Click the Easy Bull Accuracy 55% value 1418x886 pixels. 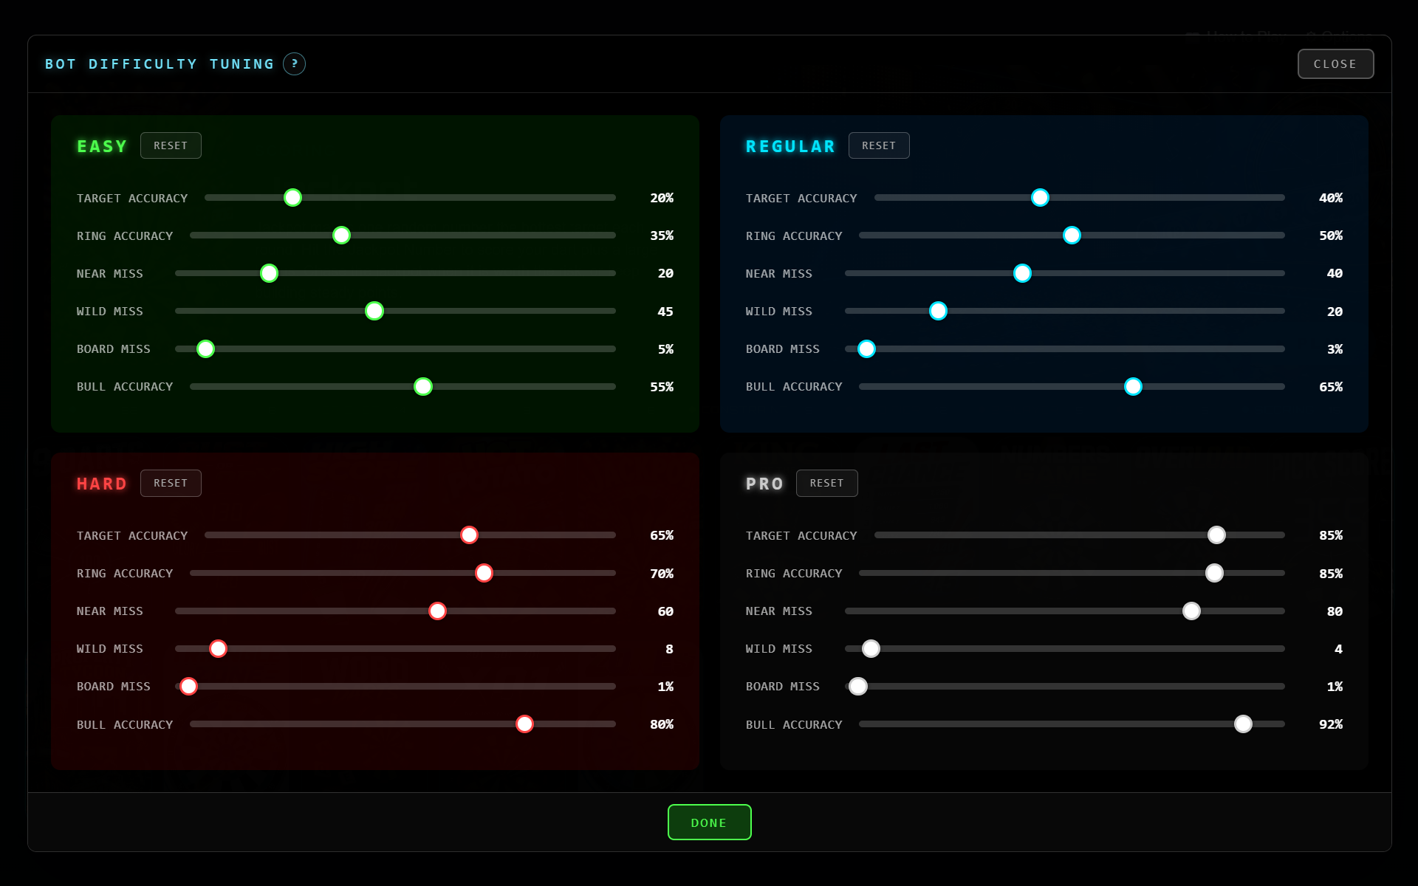[x=662, y=387]
